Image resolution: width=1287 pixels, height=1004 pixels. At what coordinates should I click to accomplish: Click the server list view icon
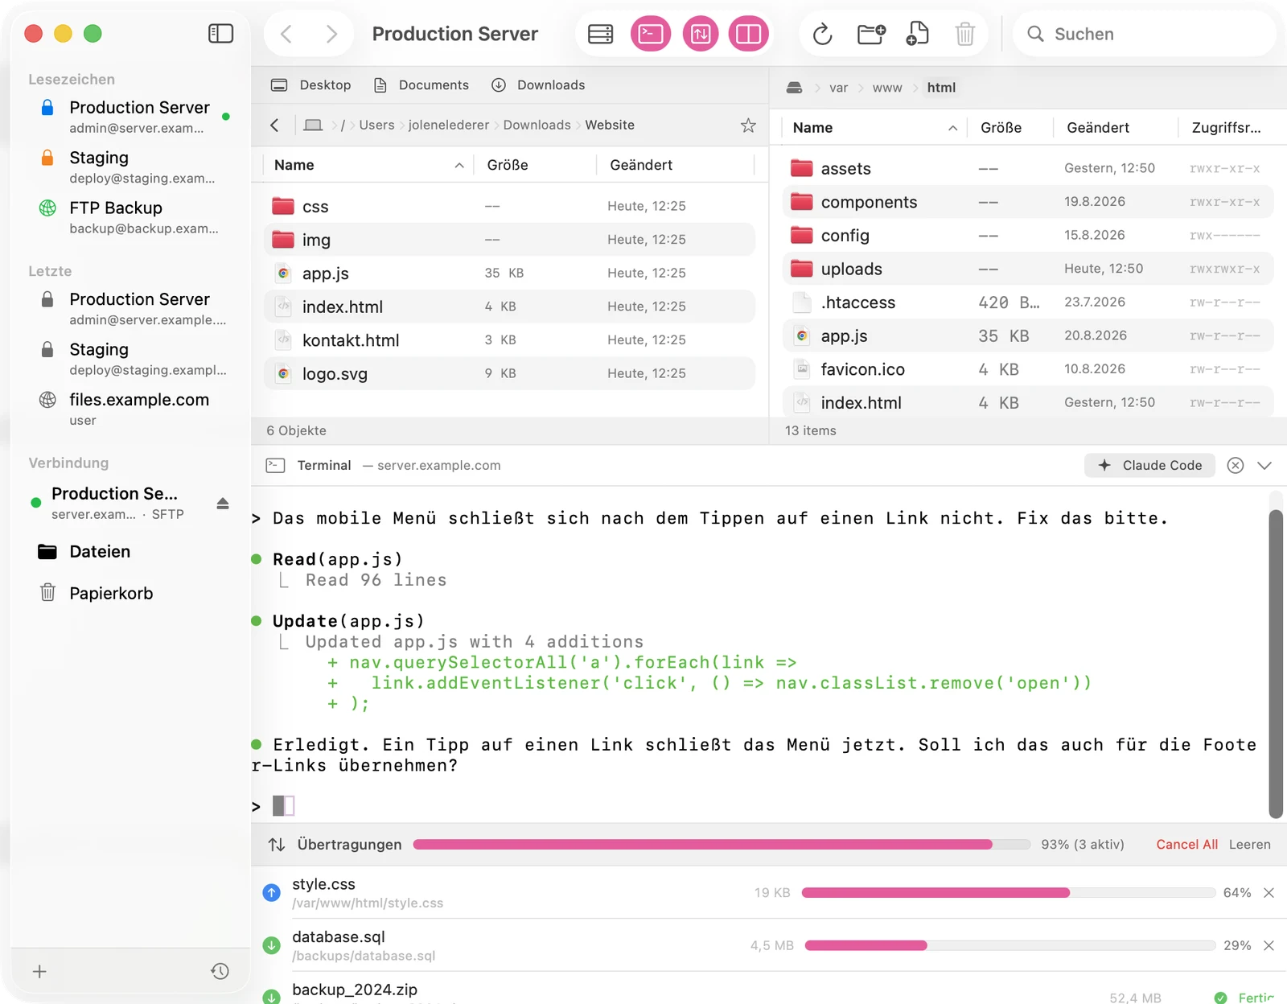[x=600, y=34]
